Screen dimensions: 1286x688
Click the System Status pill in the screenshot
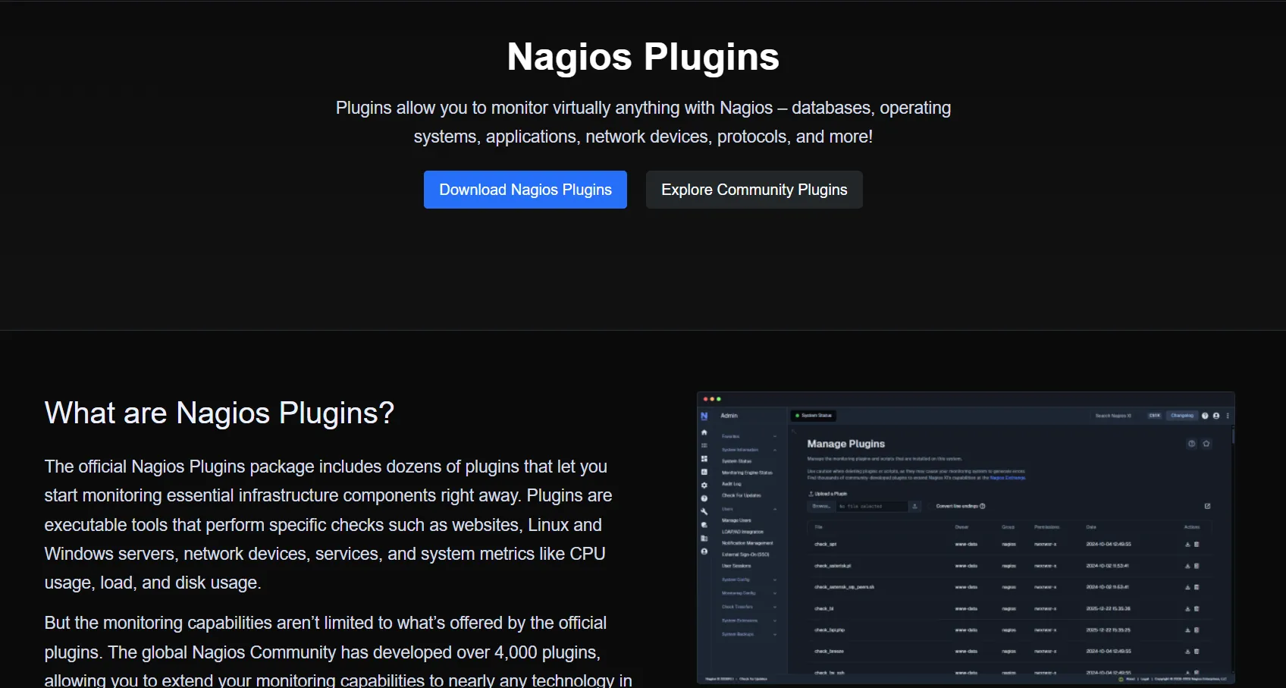tap(813, 416)
